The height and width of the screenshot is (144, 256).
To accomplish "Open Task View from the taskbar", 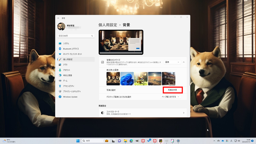I will (114, 141).
